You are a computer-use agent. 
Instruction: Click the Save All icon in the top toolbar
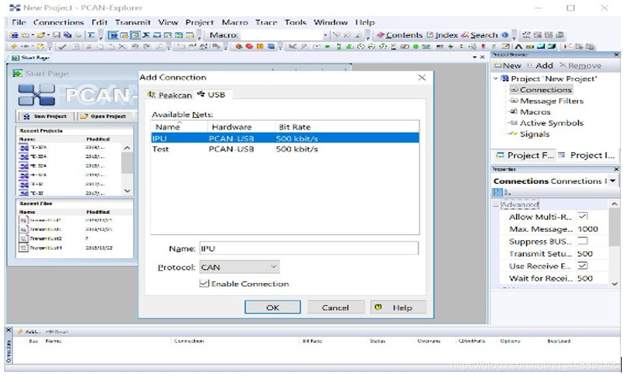coord(67,35)
